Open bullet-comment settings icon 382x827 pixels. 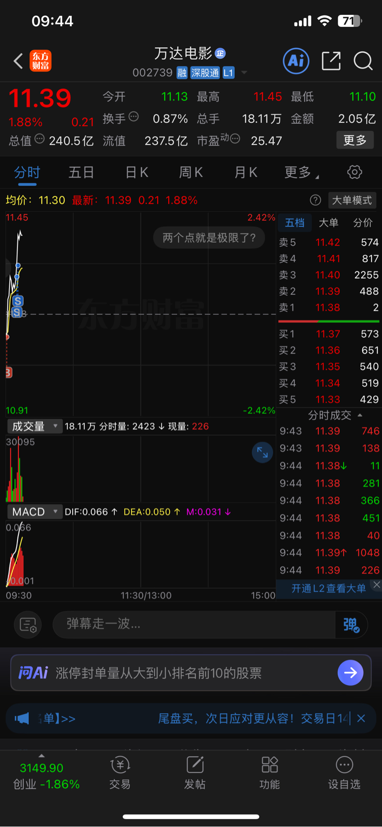click(x=28, y=625)
